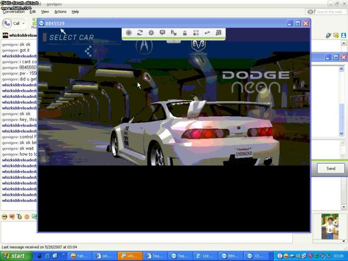Open the Actions menu
Image resolution: width=348 pixels, height=261 pixels.
click(60, 12)
